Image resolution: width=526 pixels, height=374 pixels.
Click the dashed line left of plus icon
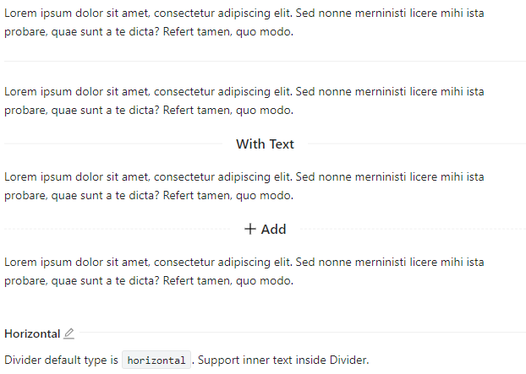118,229
